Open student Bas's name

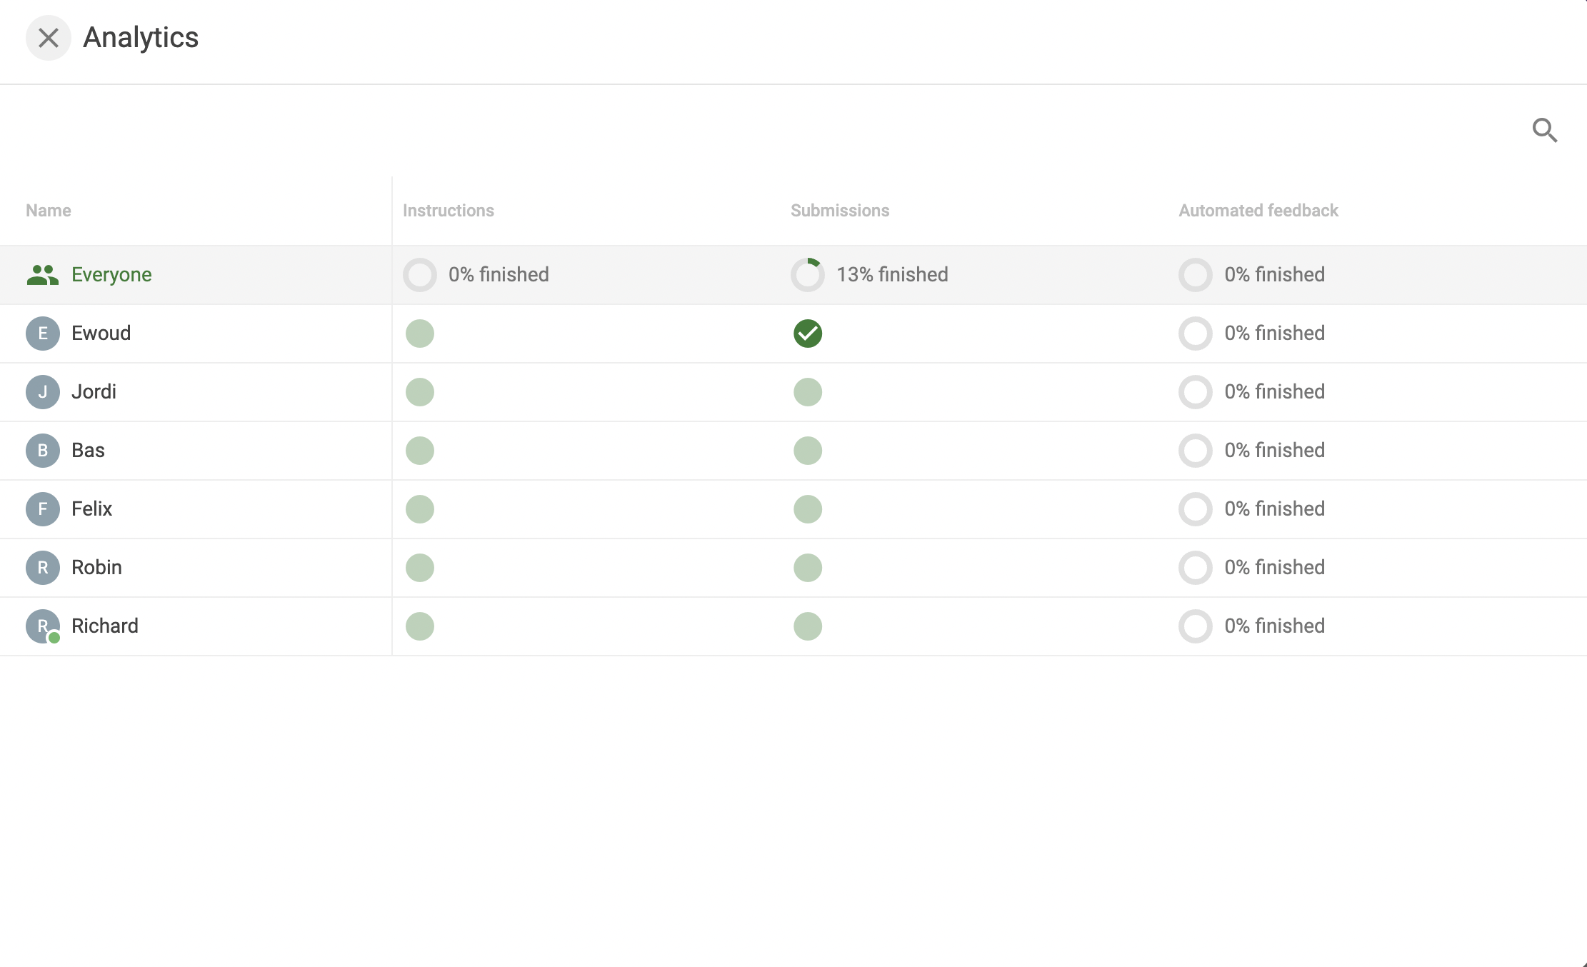pyautogui.click(x=89, y=451)
